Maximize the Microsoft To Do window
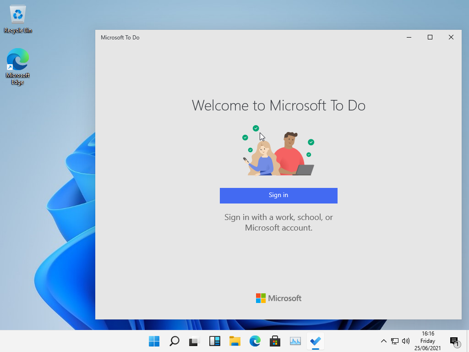This screenshot has height=352, width=469. click(x=430, y=38)
